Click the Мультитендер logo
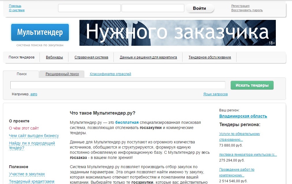The image size is (292, 184). click(x=40, y=32)
